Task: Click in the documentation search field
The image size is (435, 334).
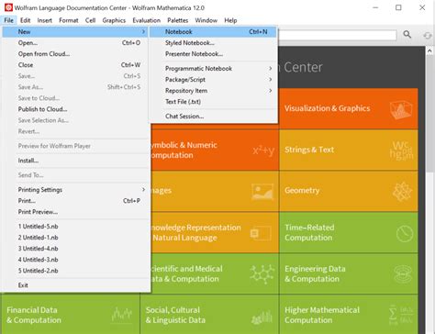Action: pyautogui.click(x=338, y=35)
